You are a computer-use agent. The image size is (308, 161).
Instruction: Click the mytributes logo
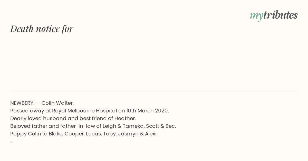click(x=274, y=16)
